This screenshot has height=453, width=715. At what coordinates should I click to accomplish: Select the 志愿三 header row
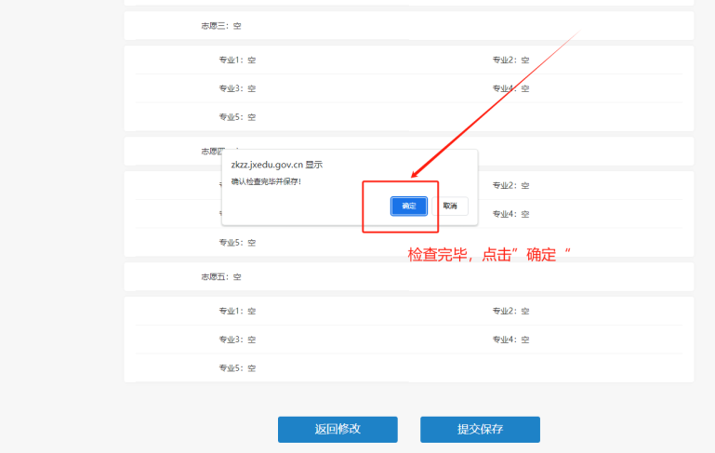click(221, 26)
